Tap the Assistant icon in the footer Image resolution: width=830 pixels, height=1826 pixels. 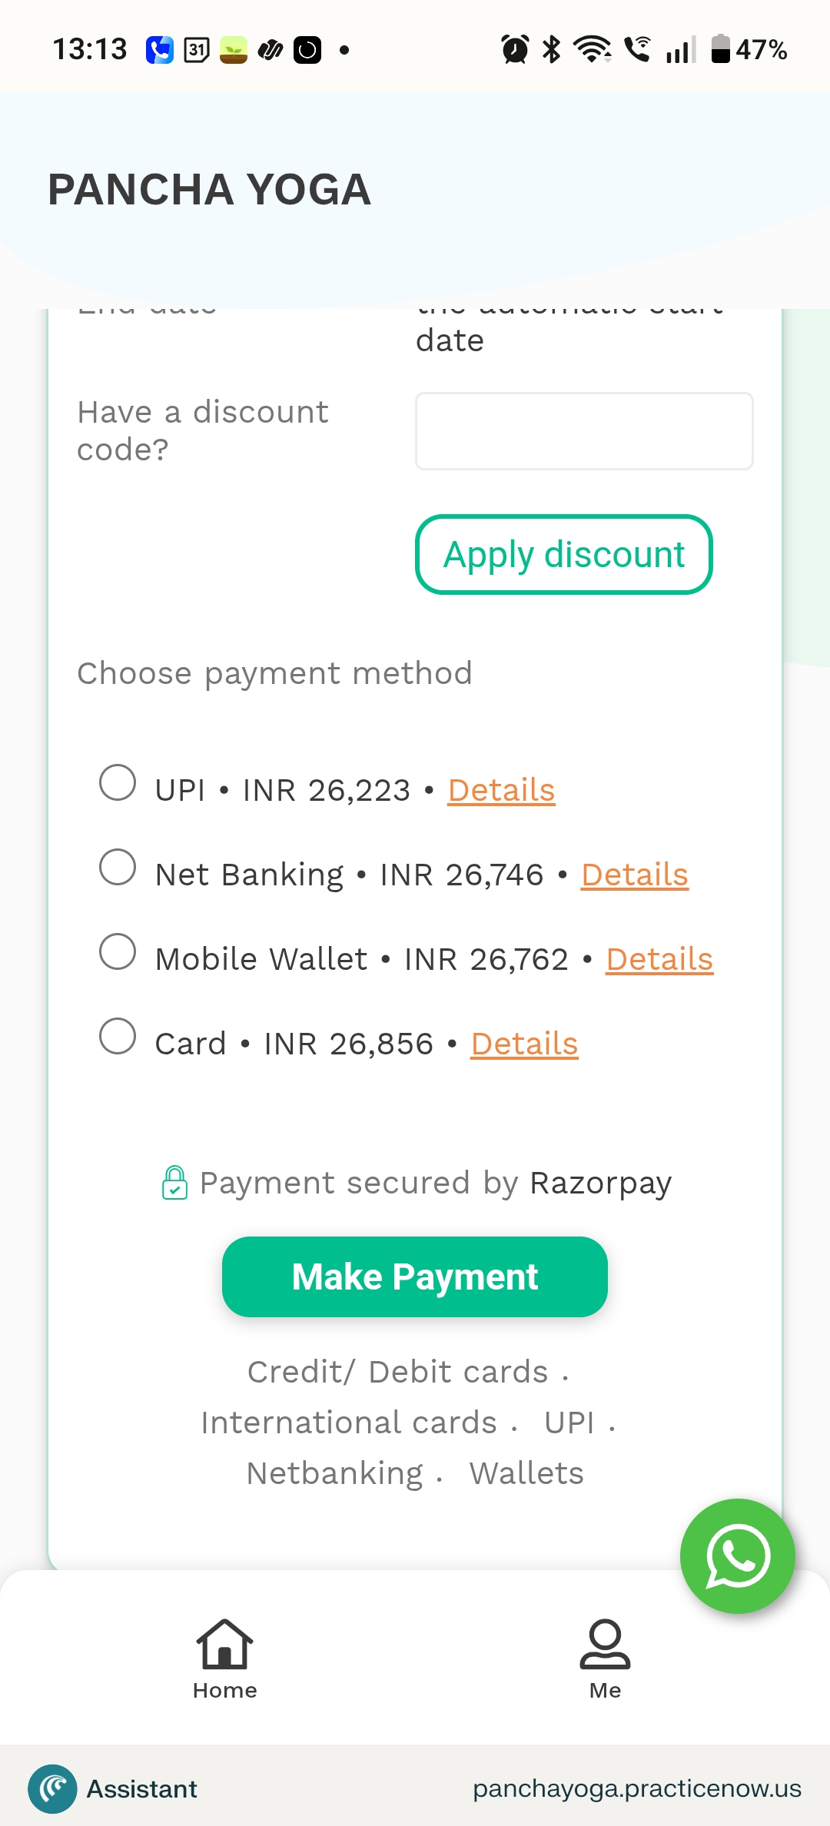pyautogui.click(x=52, y=1788)
